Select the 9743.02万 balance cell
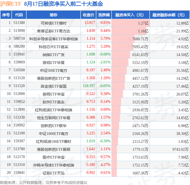This screenshot has height=185, width=190. (x=180, y=149)
